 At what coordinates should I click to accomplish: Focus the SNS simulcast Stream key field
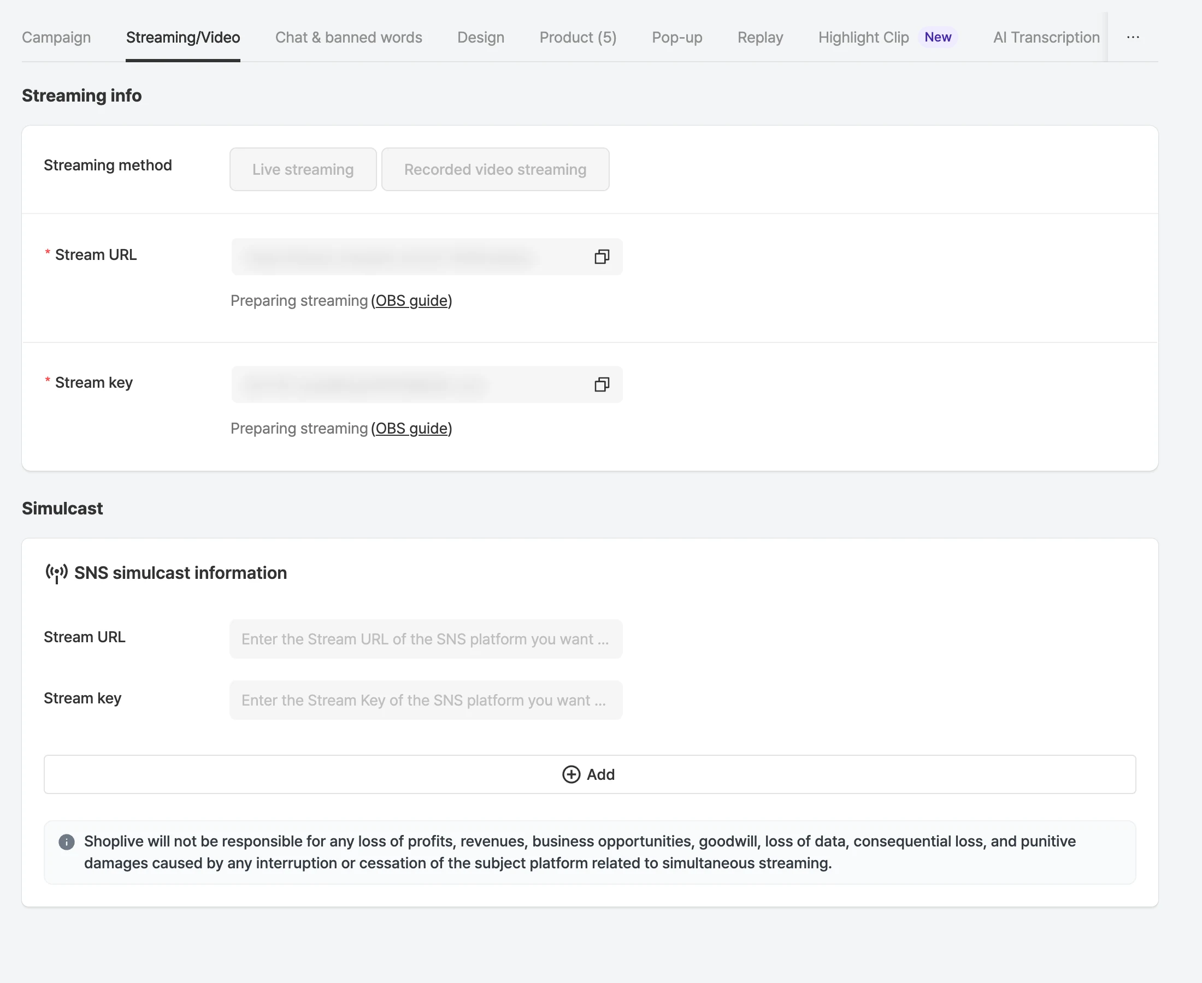pyautogui.click(x=426, y=701)
